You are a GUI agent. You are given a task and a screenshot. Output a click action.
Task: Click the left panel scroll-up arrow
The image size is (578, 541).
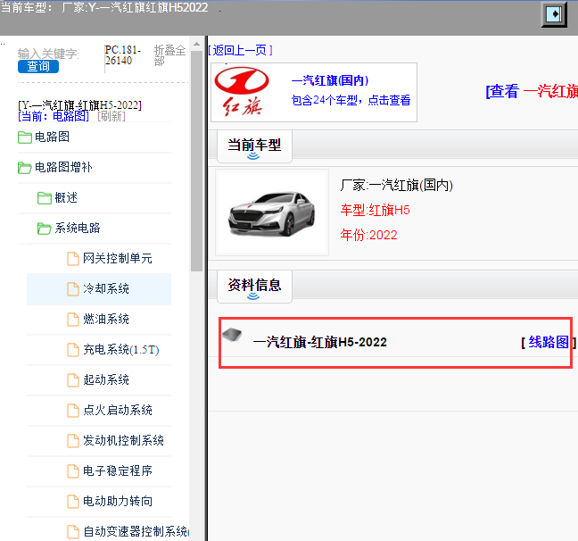click(196, 45)
